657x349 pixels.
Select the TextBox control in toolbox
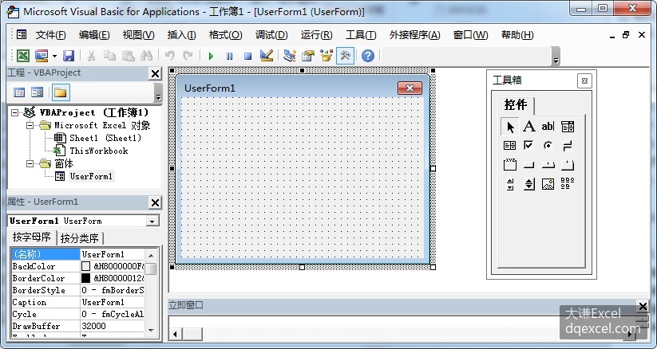(x=548, y=126)
